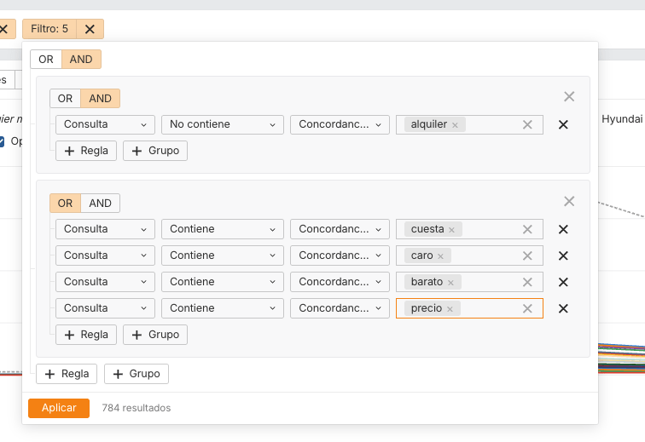Click the Aplicar button
Image resolution: width=645 pixels, height=442 pixels.
point(59,408)
